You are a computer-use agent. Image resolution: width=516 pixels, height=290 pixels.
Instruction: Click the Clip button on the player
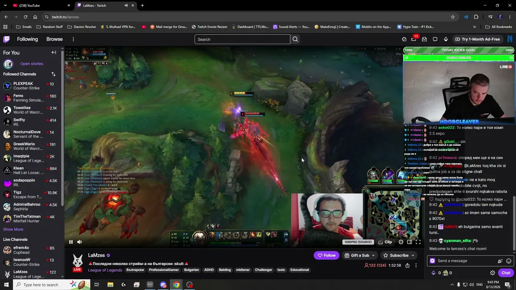(385, 242)
